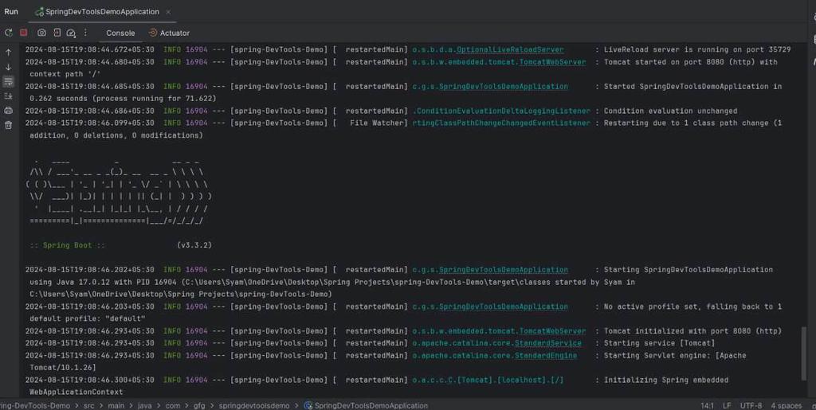This screenshot has width=816, height=410.
Task: Click the Run tool window title
Action: (11, 11)
